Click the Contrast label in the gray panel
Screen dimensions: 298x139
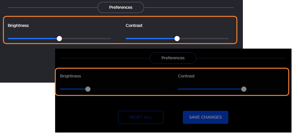tap(134, 26)
